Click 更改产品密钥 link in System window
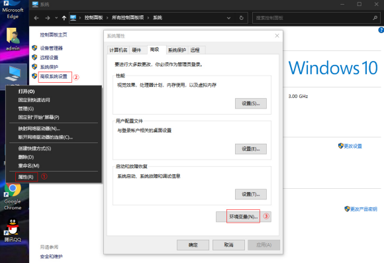384x263 pixels. (363, 209)
